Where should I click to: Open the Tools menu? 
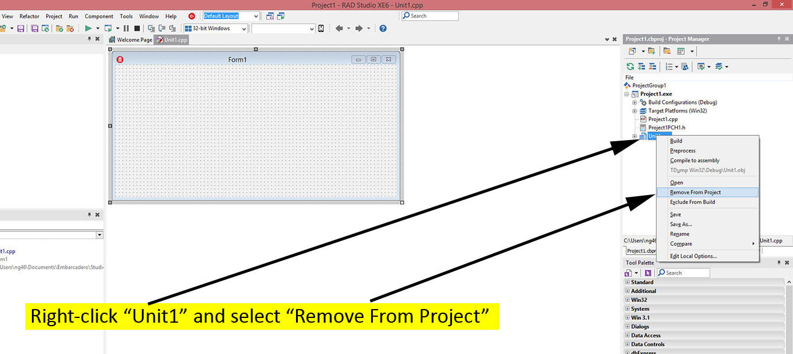tap(126, 17)
